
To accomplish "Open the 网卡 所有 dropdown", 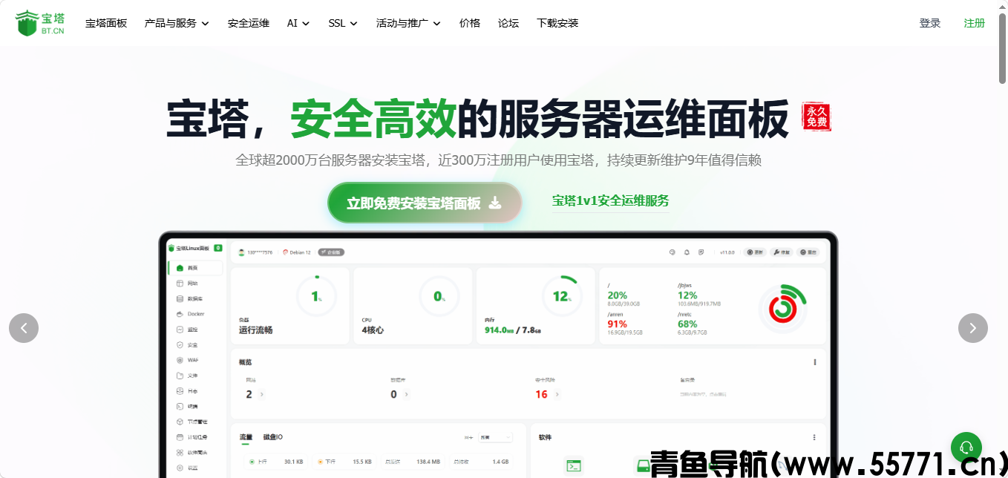I will tap(495, 437).
